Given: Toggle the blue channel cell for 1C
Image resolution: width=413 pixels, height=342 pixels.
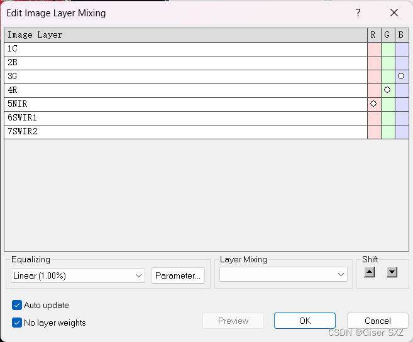Looking at the screenshot, I should pos(402,49).
